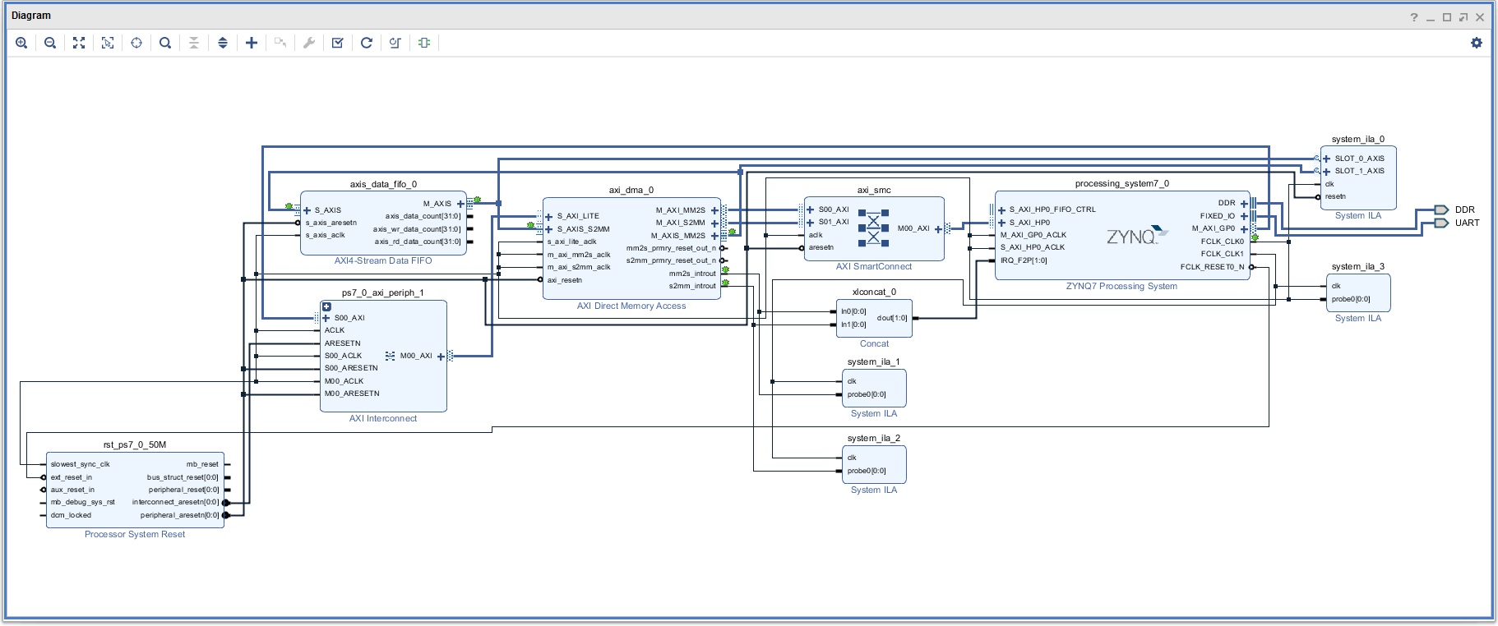
Task: Expand M_AXIS interface on axis_data_fifo_0
Action: tap(460, 204)
